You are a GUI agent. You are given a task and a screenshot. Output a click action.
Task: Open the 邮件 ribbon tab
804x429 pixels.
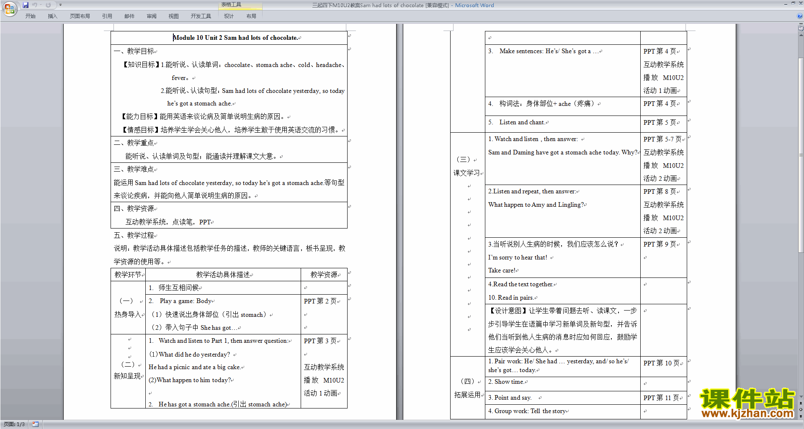(129, 16)
